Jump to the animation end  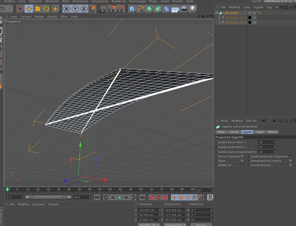point(142,197)
